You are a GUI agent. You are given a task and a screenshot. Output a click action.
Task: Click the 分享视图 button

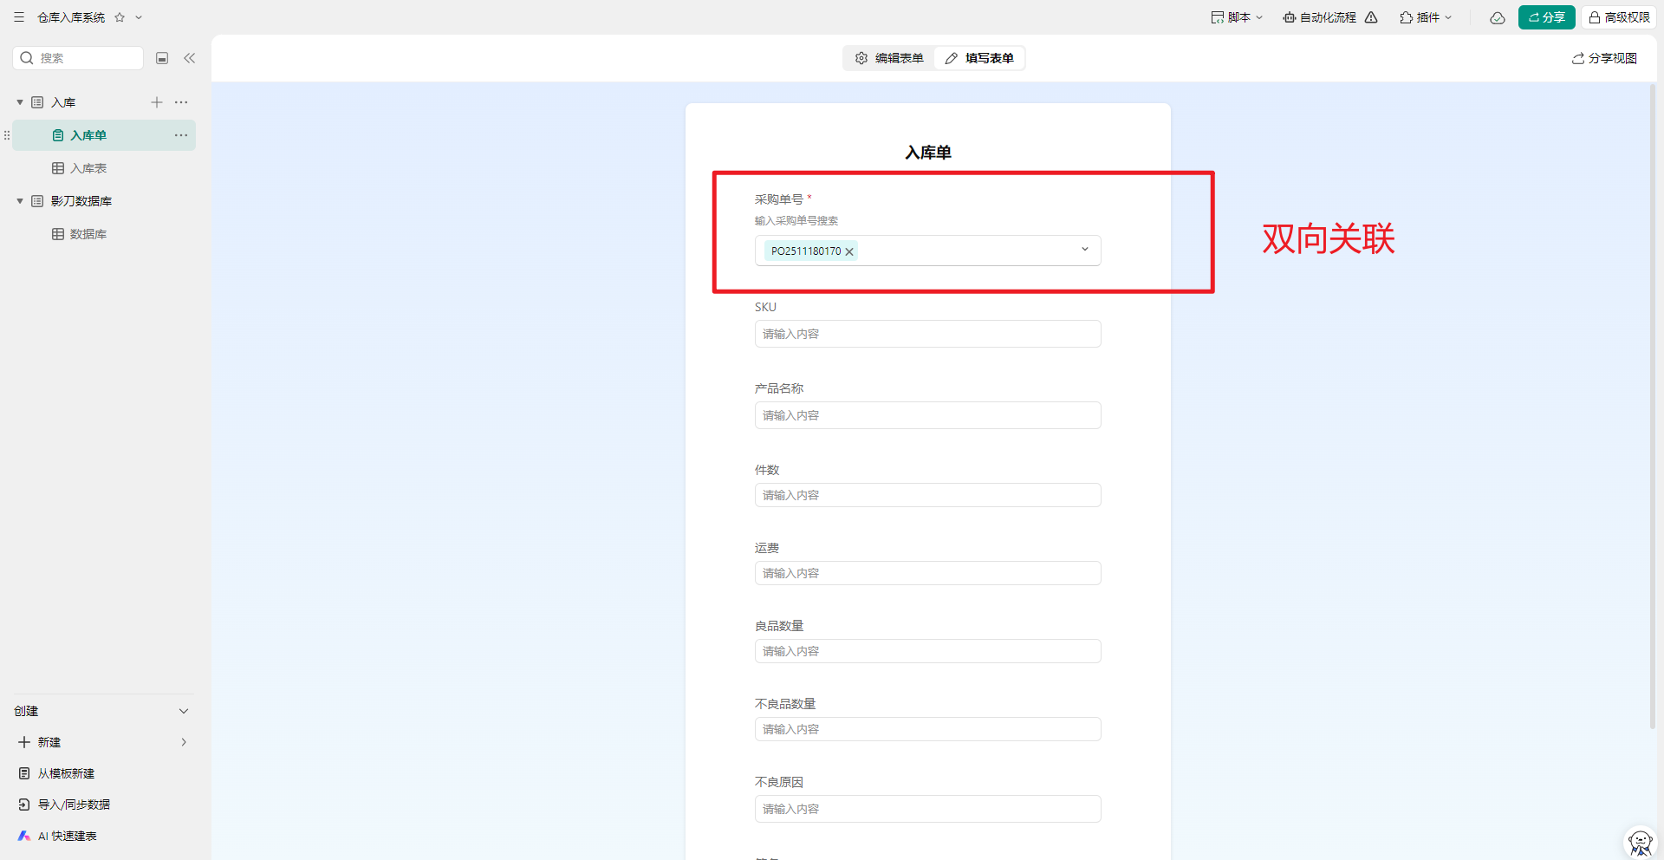click(x=1604, y=58)
